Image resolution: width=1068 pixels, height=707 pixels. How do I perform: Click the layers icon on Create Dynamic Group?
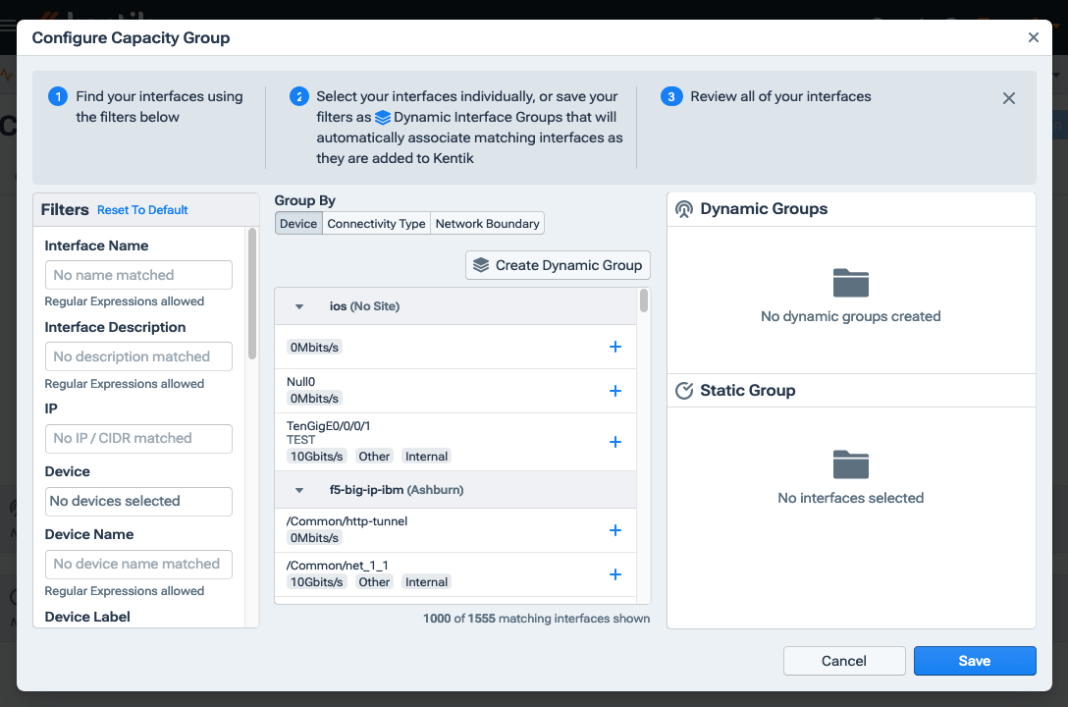point(480,264)
